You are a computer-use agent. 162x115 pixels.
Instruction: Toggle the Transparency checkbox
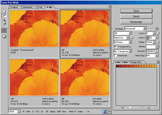[x=115, y=46]
